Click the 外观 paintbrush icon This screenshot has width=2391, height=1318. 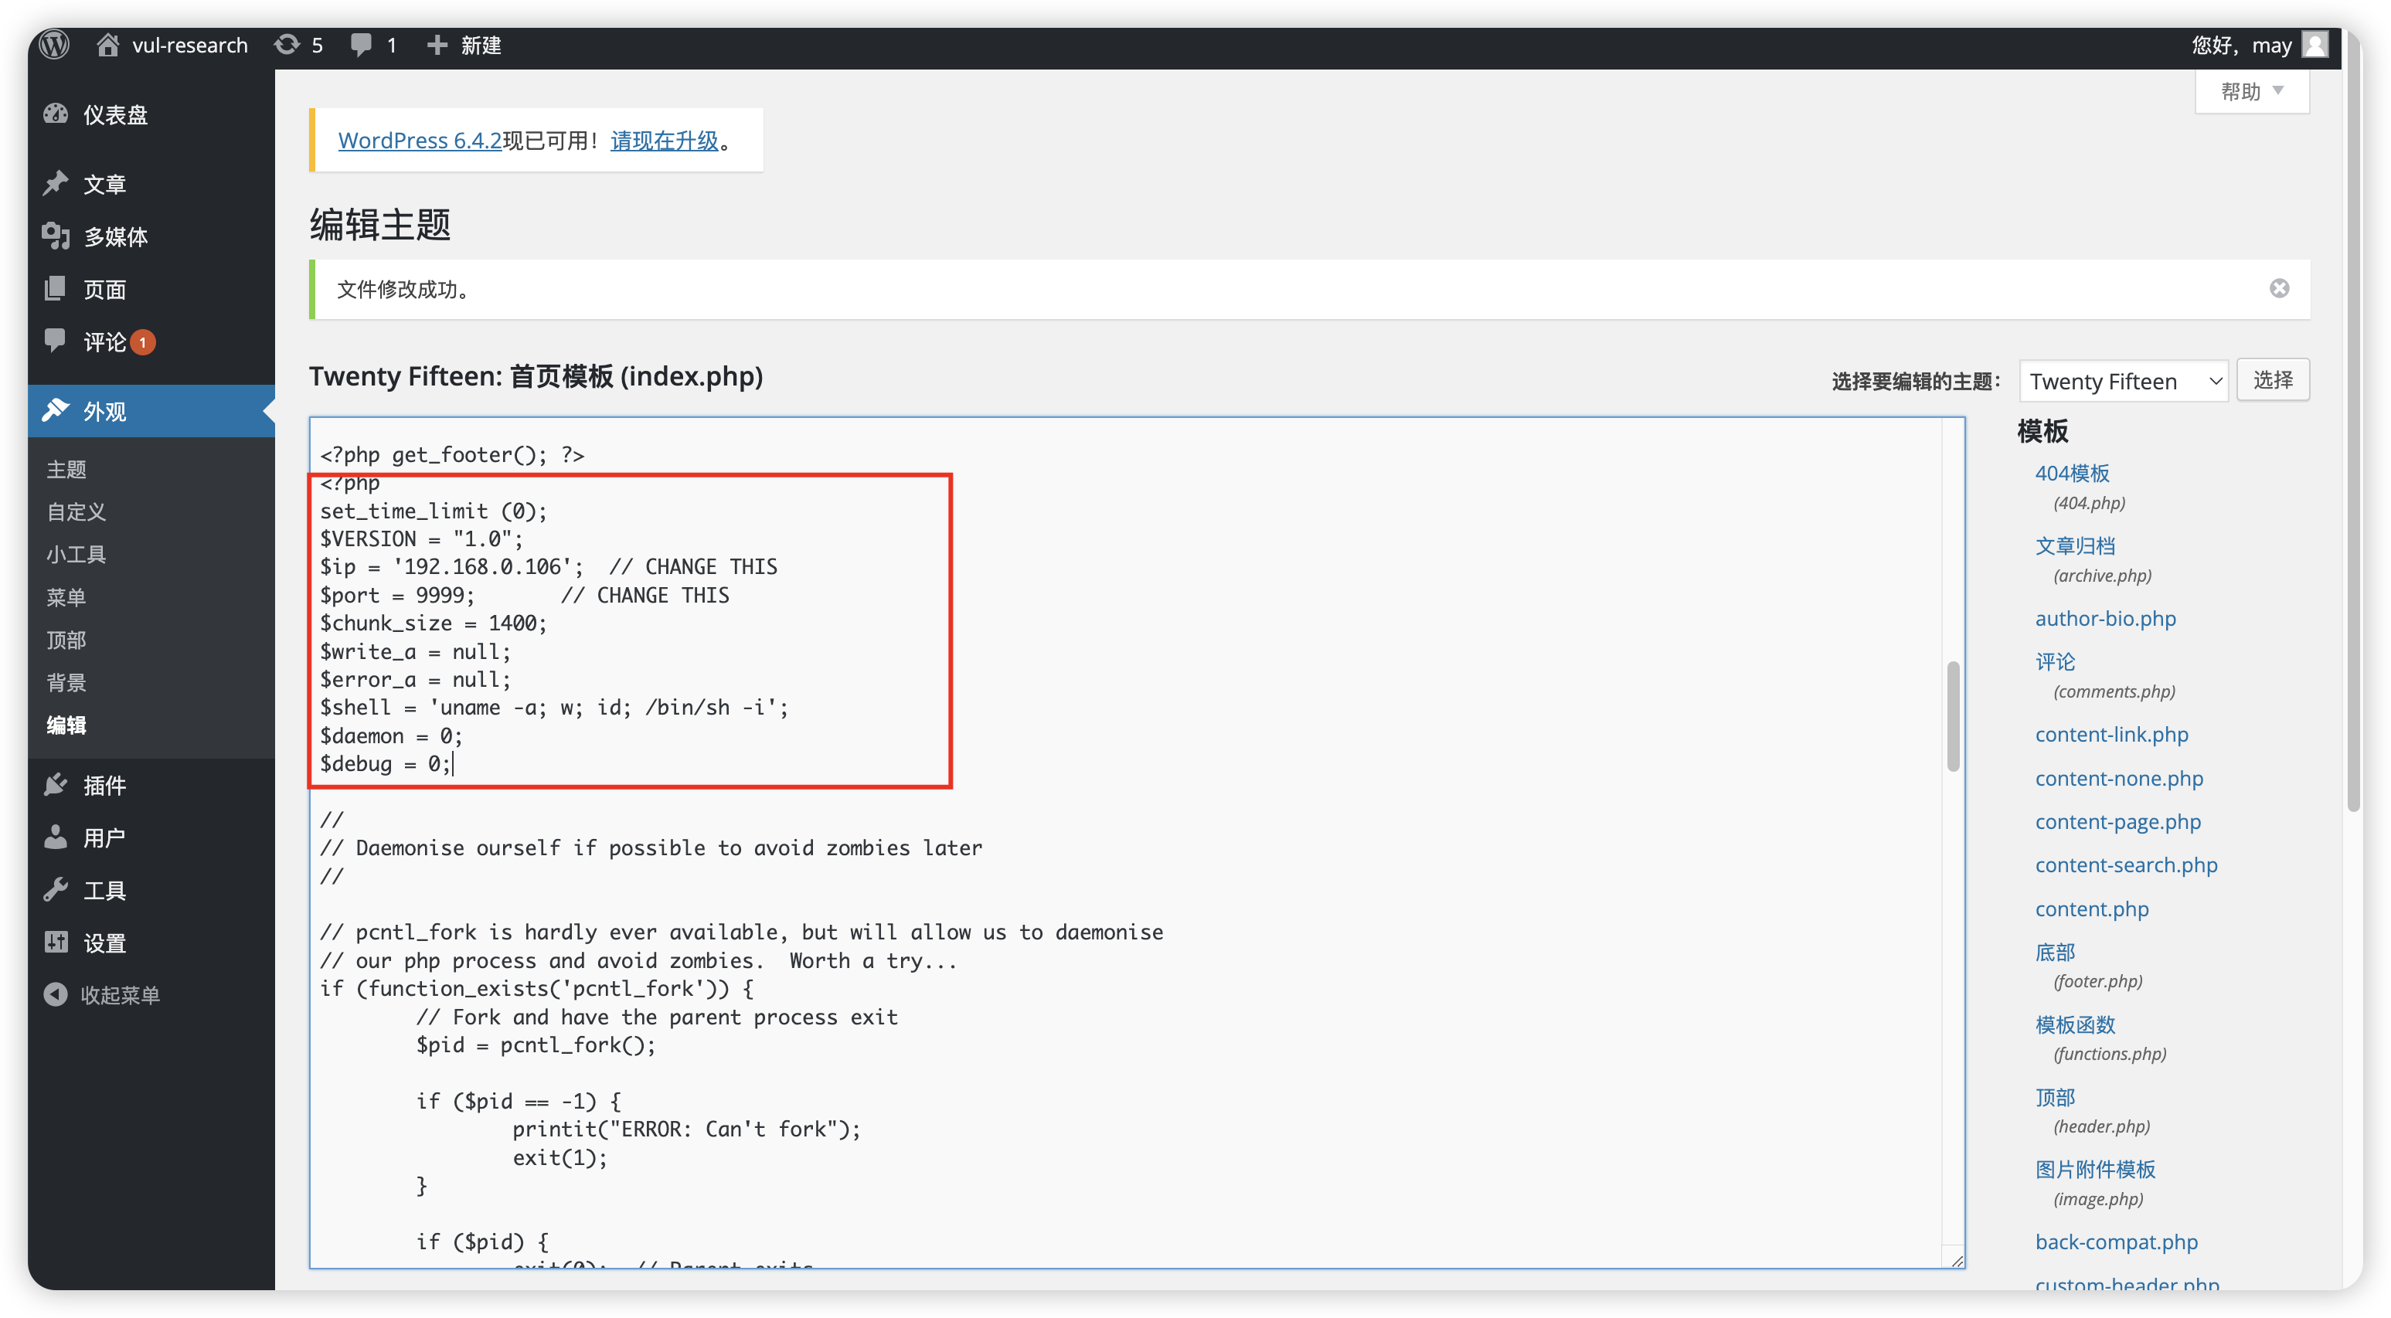pos(56,410)
